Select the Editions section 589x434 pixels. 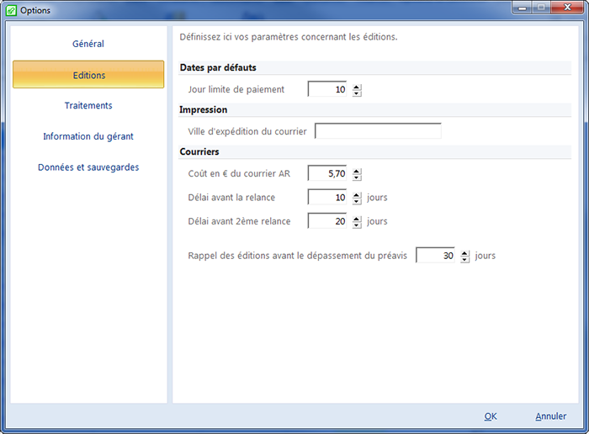tap(88, 75)
